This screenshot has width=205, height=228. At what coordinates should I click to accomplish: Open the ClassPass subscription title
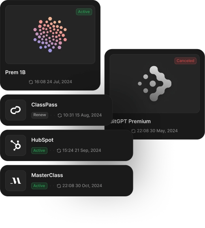[44, 105]
